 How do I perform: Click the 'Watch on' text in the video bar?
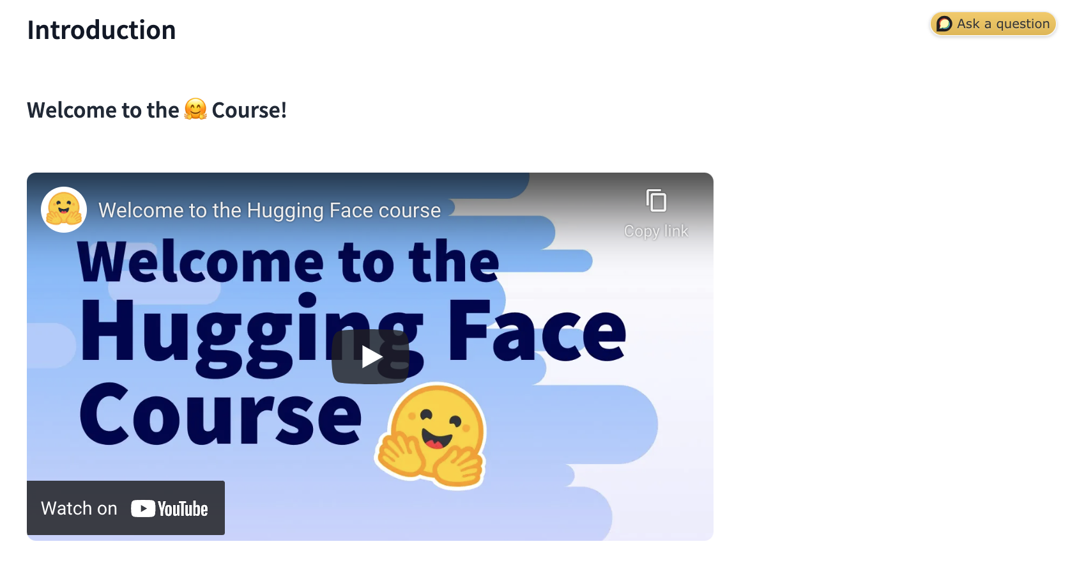point(79,508)
